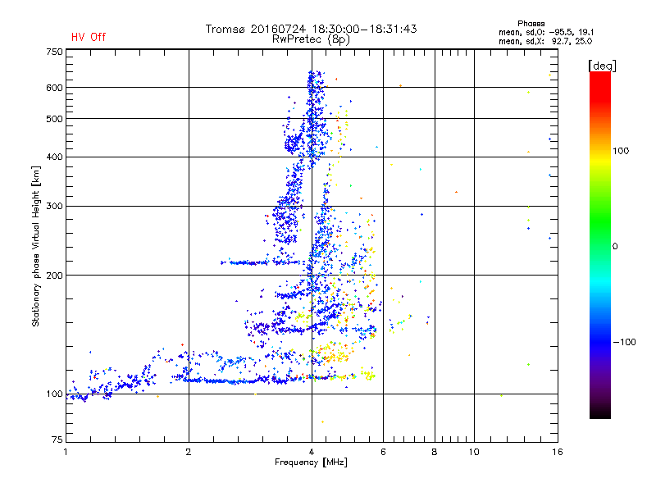The image size is (656, 492).
Task: Click the colorbar tick label '-100'
Action: point(624,342)
